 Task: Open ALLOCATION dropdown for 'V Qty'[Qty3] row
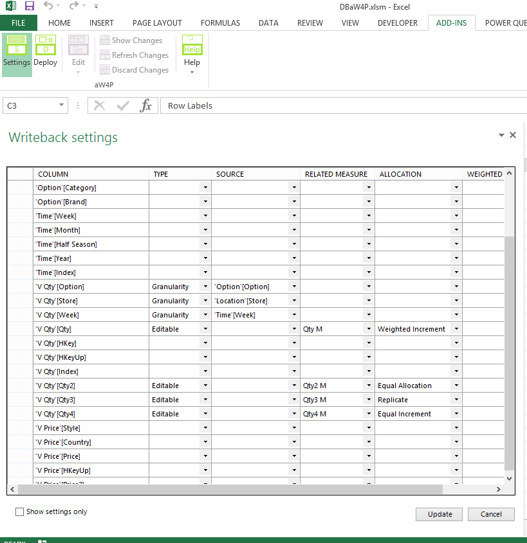[456, 400]
